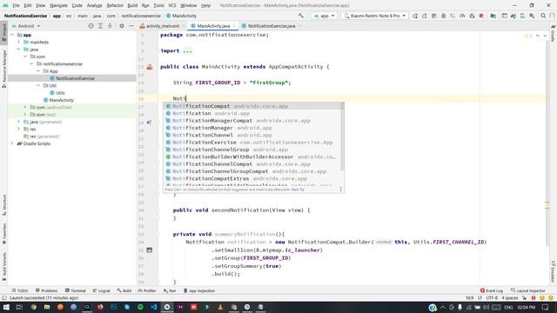Viewport: 557px width, 313px height.
Task: Click the Collapse All icon in Project panel
Action: pyautogui.click(x=110, y=26)
